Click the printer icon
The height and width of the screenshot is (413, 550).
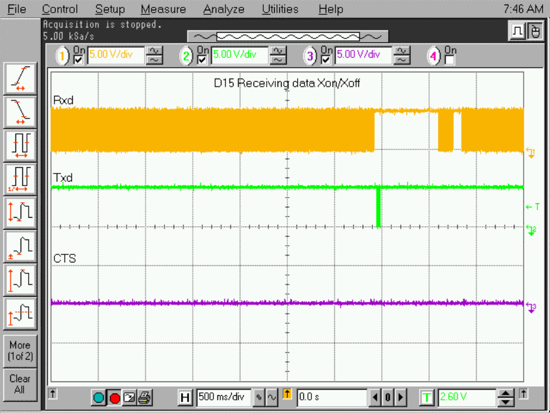(x=145, y=398)
